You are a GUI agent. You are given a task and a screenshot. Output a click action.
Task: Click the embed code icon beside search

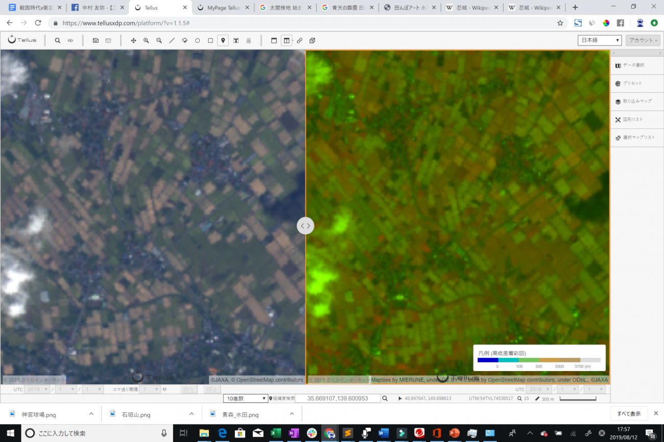pos(70,40)
